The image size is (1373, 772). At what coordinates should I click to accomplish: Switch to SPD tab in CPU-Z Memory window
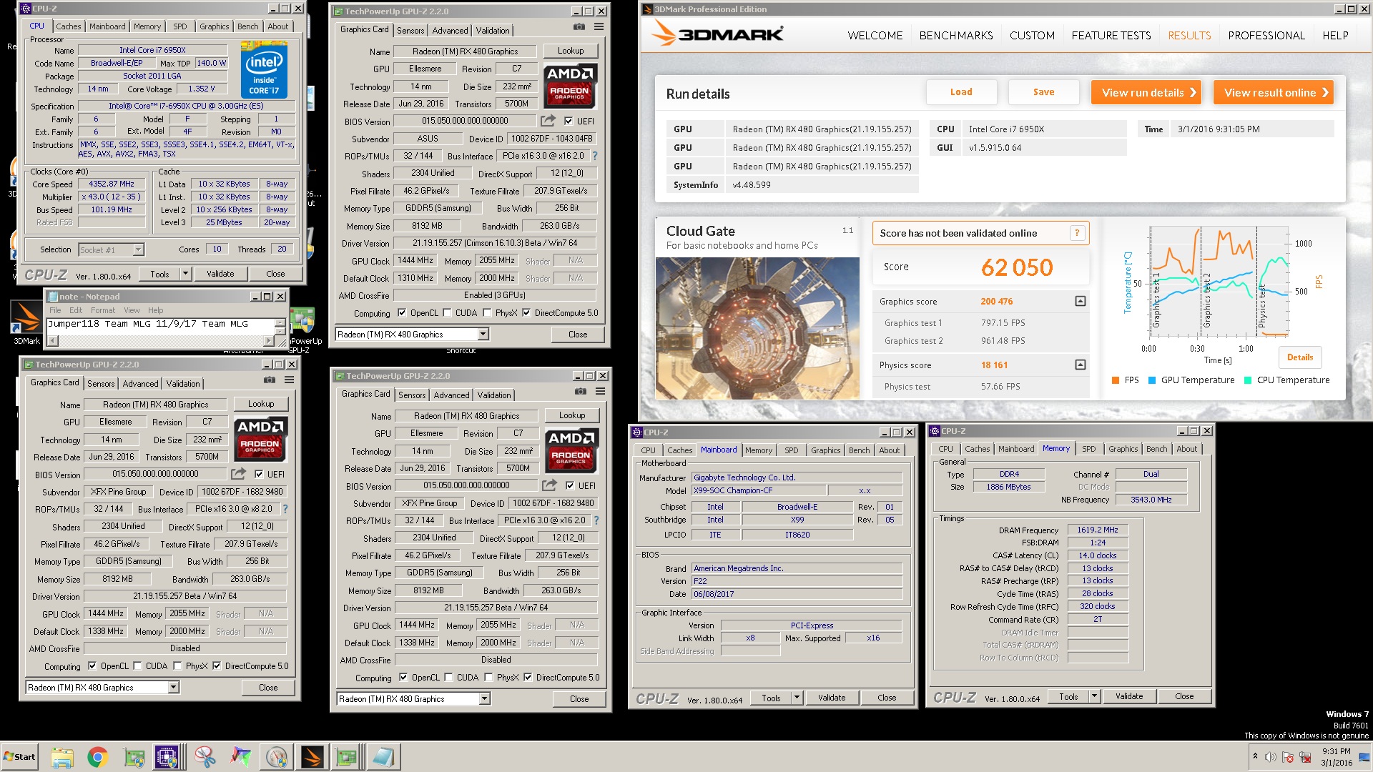1088,449
